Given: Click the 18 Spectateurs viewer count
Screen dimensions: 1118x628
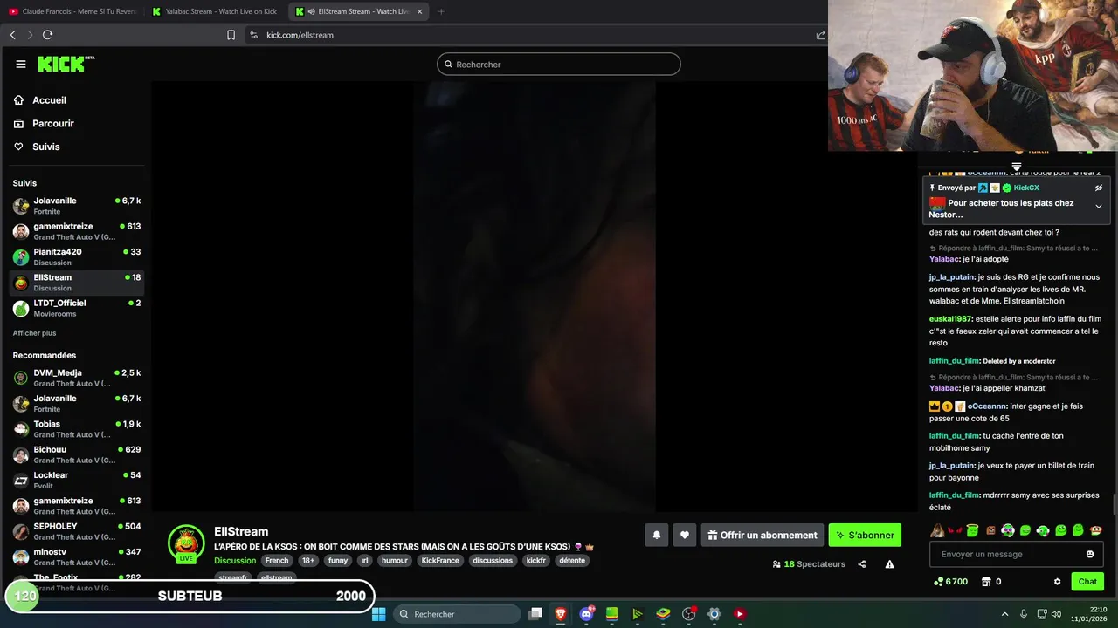Looking at the screenshot, I should point(809,564).
